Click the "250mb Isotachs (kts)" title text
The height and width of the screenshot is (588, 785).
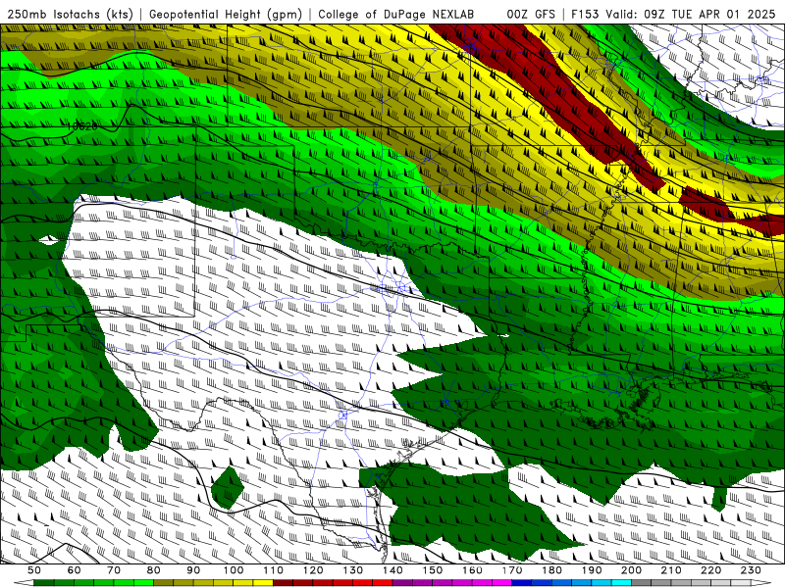pyautogui.click(x=70, y=14)
